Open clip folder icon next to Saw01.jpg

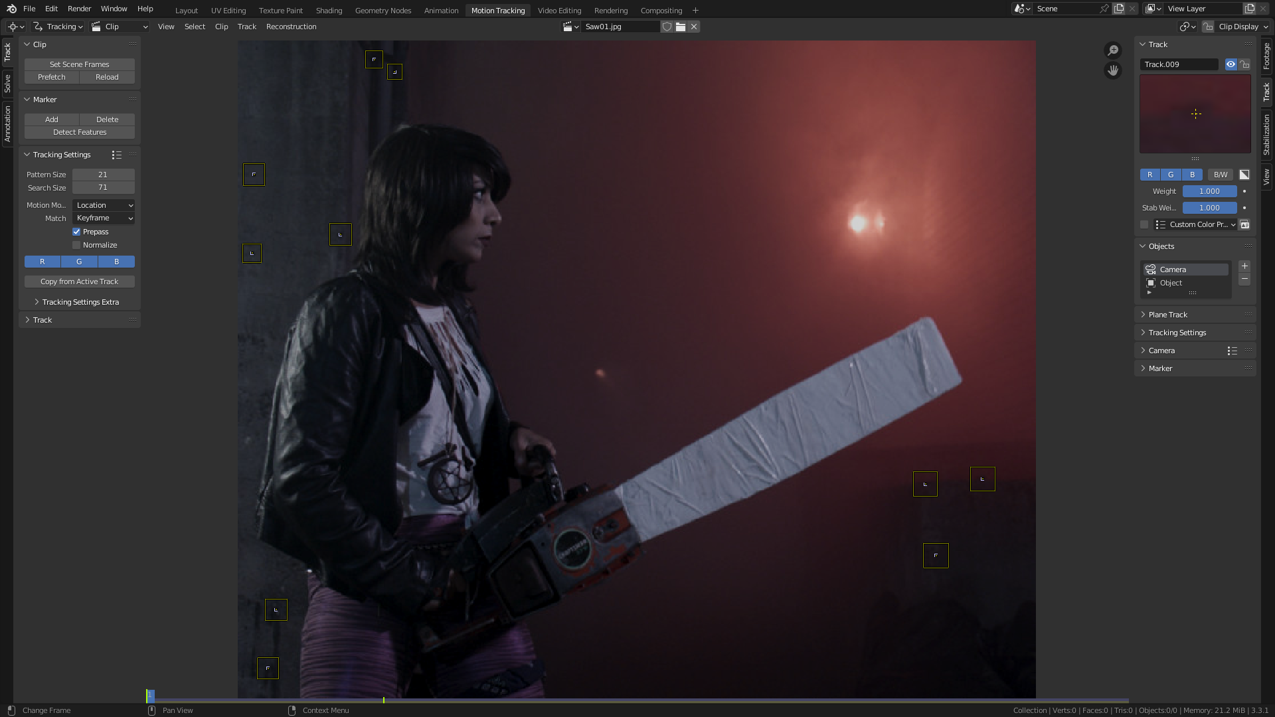(x=681, y=27)
